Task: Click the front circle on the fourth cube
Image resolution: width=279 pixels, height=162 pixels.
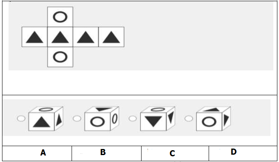Action: (209, 122)
